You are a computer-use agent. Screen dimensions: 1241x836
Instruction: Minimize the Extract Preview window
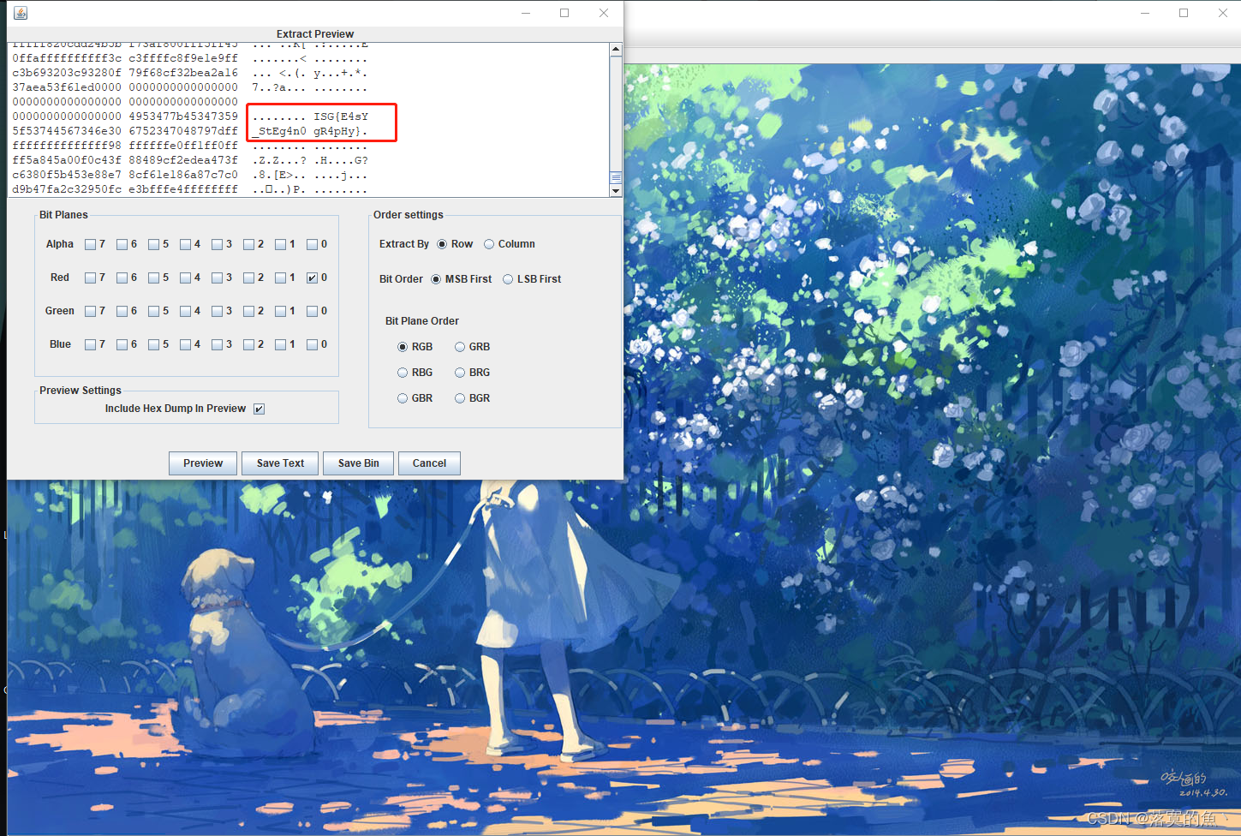tap(526, 13)
